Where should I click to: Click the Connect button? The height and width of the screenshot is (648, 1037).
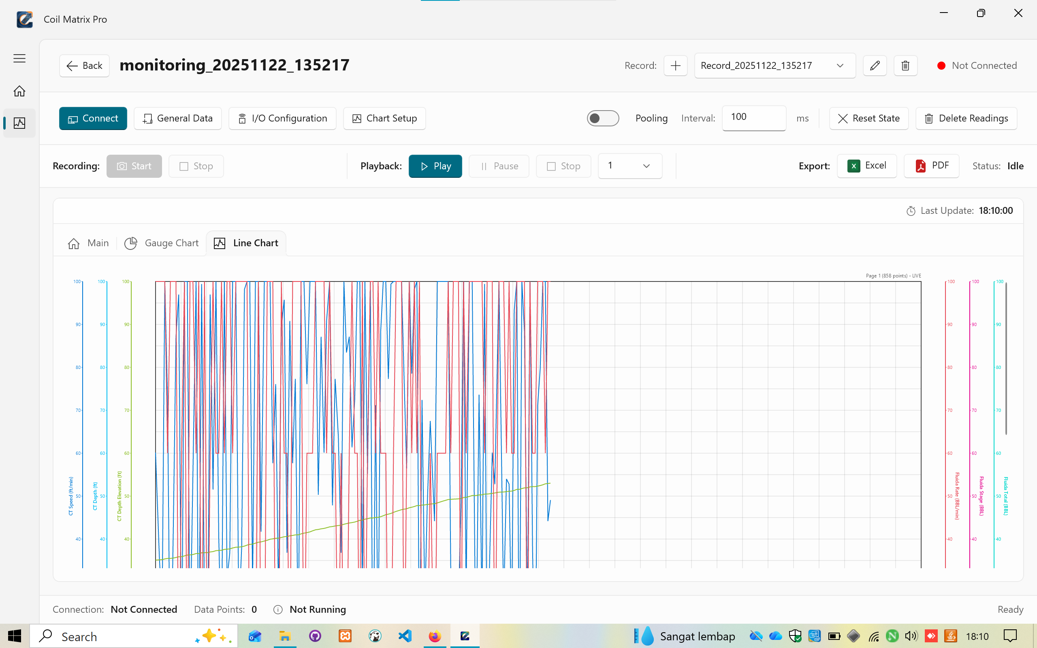[x=93, y=118]
